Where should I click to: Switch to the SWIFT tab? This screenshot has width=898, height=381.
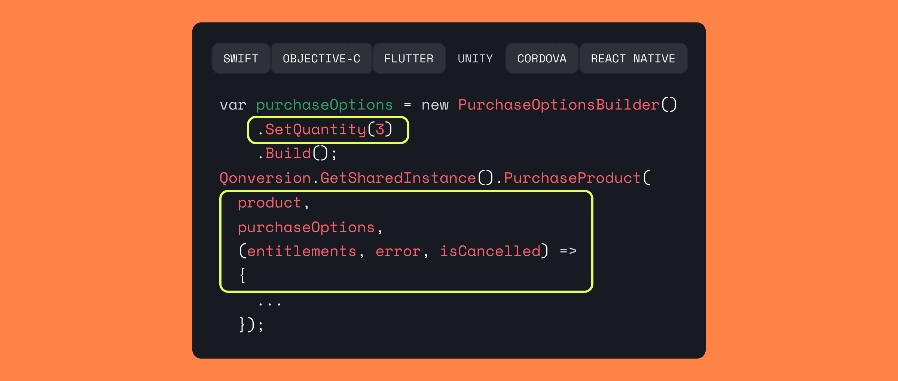pyautogui.click(x=241, y=58)
